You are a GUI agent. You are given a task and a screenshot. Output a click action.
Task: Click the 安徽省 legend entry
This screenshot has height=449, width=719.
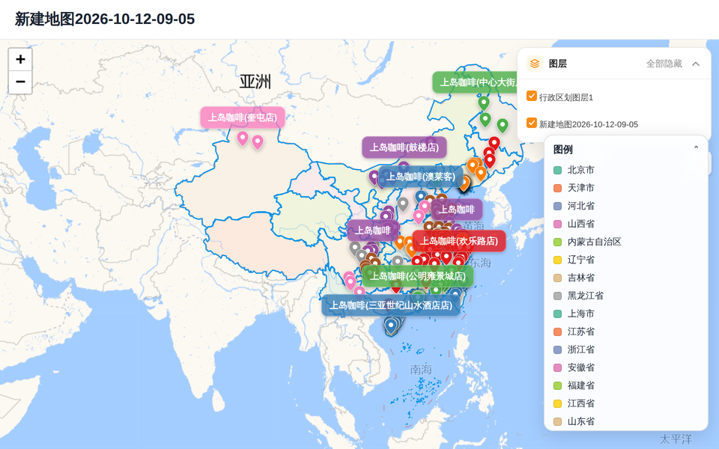pyautogui.click(x=574, y=367)
